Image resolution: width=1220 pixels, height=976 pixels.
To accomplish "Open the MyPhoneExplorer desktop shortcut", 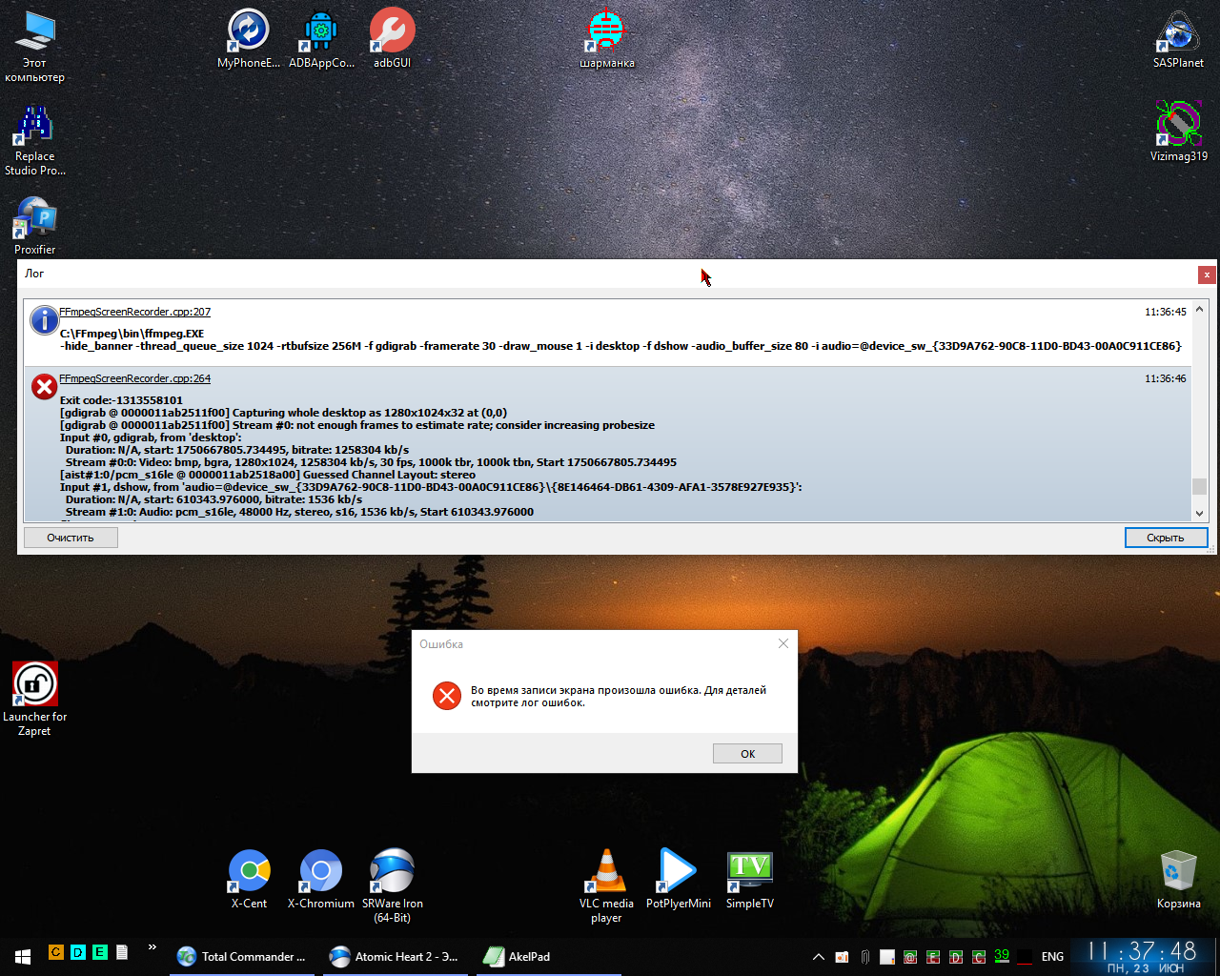I will (x=248, y=39).
